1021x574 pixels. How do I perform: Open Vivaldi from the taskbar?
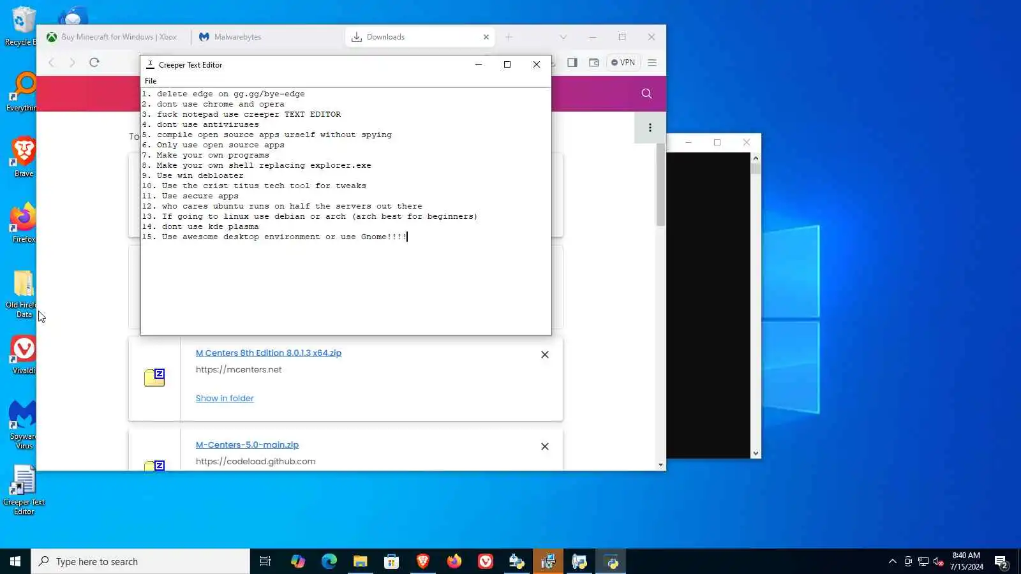click(486, 561)
